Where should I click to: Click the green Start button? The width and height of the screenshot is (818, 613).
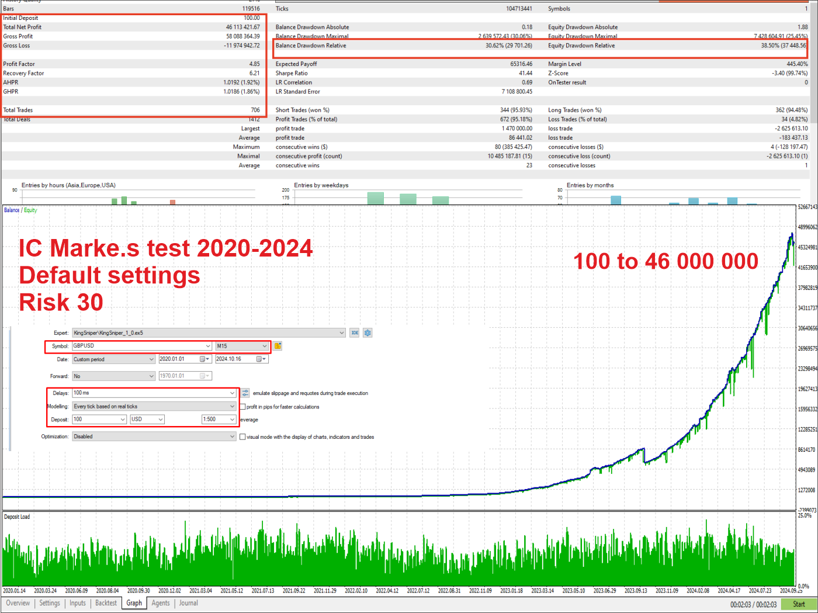point(799,604)
